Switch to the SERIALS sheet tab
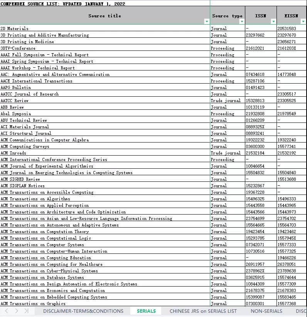The image size is (307, 317). (x=146, y=311)
